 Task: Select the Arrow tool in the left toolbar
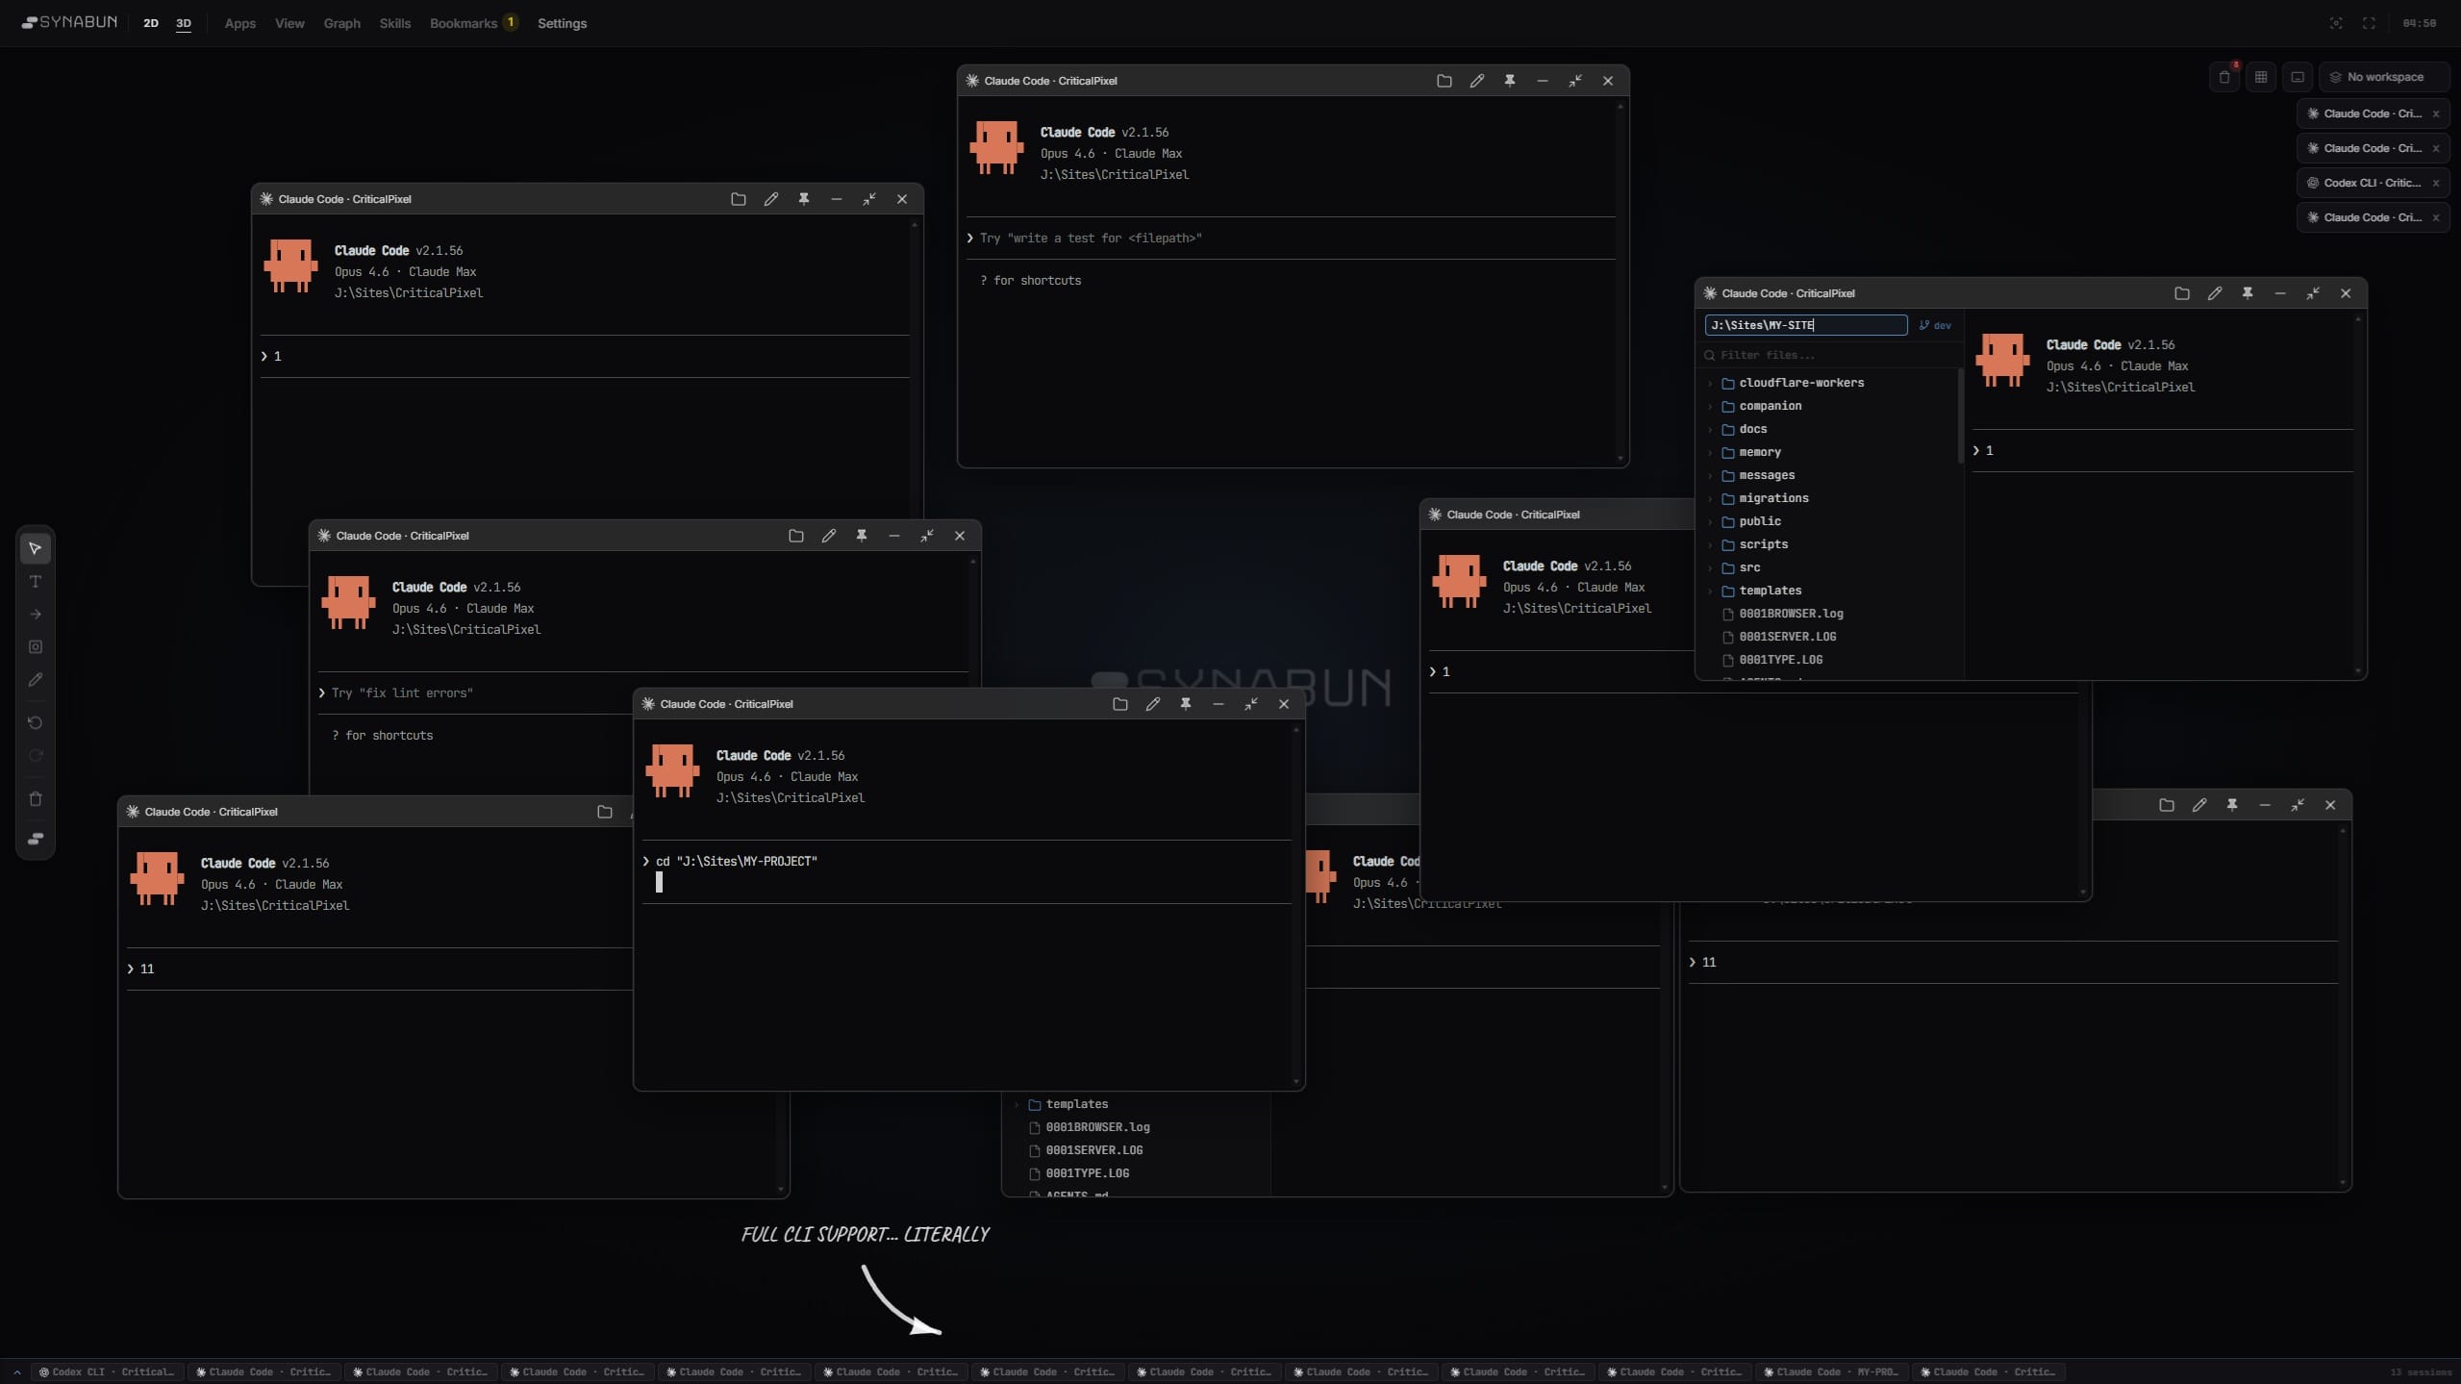tap(36, 614)
